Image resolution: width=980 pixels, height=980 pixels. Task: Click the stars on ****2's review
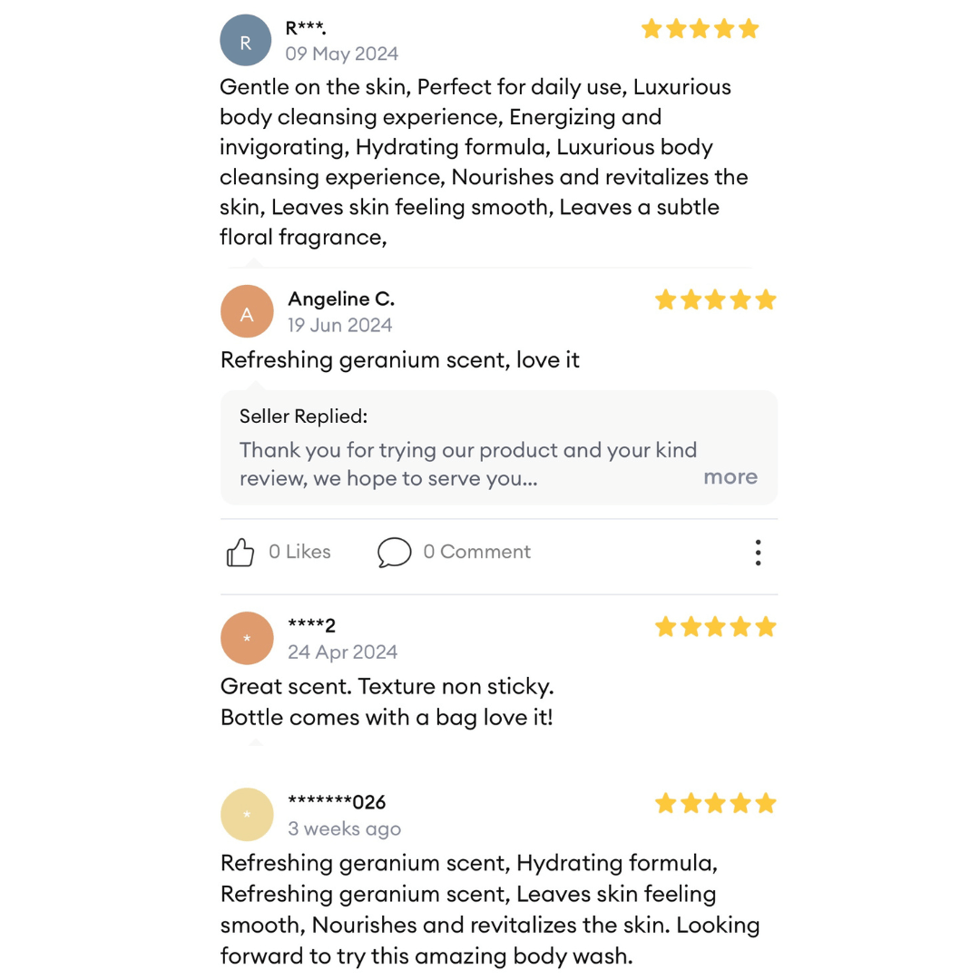[x=715, y=626]
